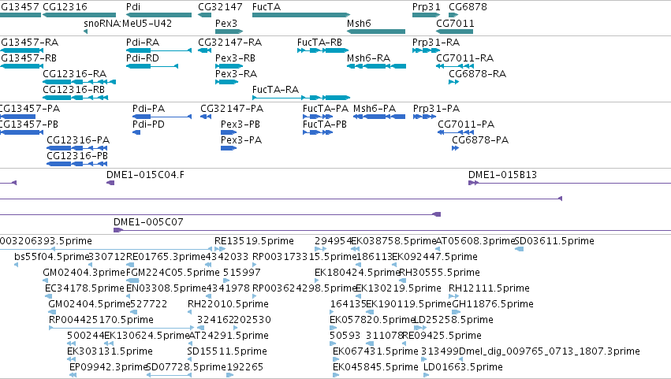
Task: Click the EP09942.3prime EST label
Action: pos(108,367)
